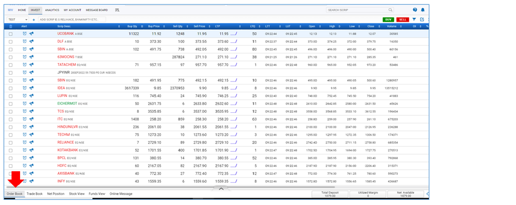516x205 pixels.
Task: Switch to the Analytics menu tab
Action: coord(52,10)
